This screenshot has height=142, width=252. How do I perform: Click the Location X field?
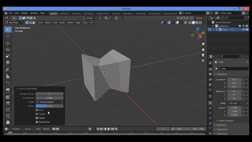[x=234, y=80]
